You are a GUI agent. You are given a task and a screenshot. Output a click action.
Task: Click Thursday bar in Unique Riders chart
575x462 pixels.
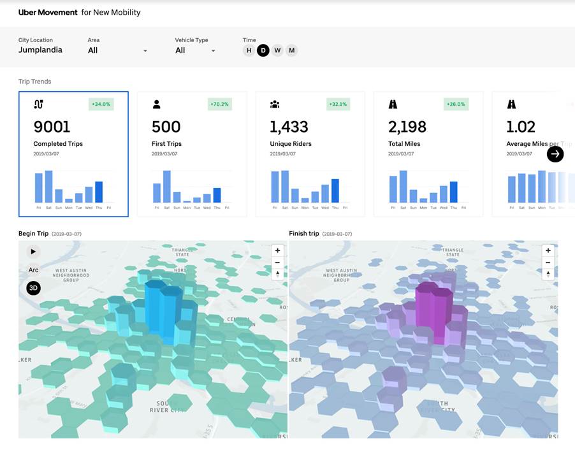(335, 191)
